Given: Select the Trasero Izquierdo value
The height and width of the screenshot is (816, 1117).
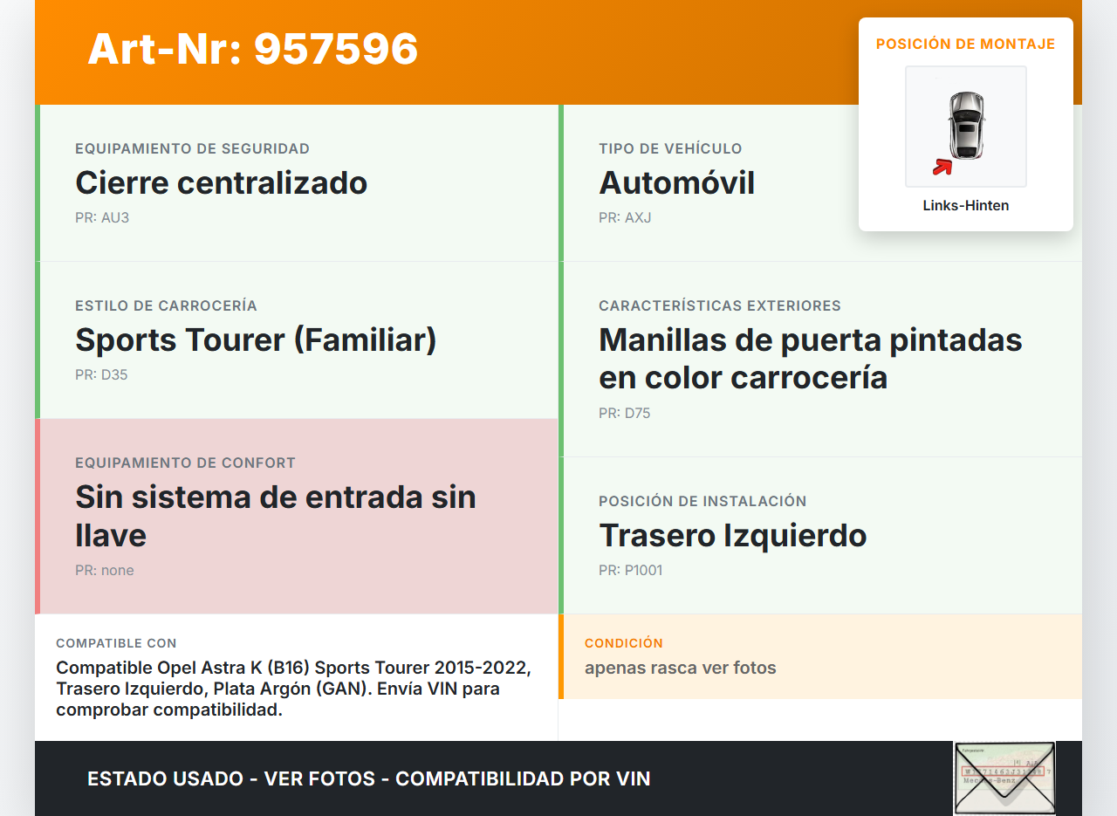Looking at the screenshot, I should tap(733, 535).
